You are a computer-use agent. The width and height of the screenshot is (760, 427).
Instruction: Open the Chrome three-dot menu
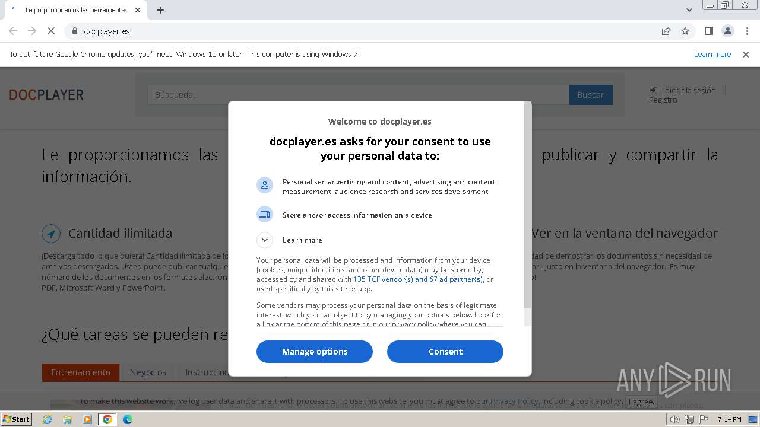[747, 31]
